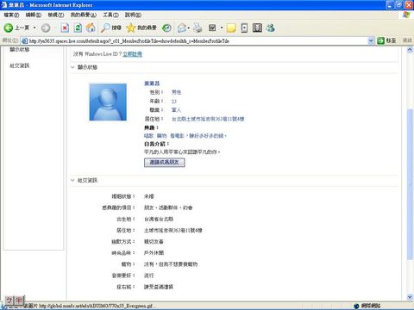This screenshot has width=414, height=310.
Task: Click the Edit page toolbar icon
Action: point(212,28)
